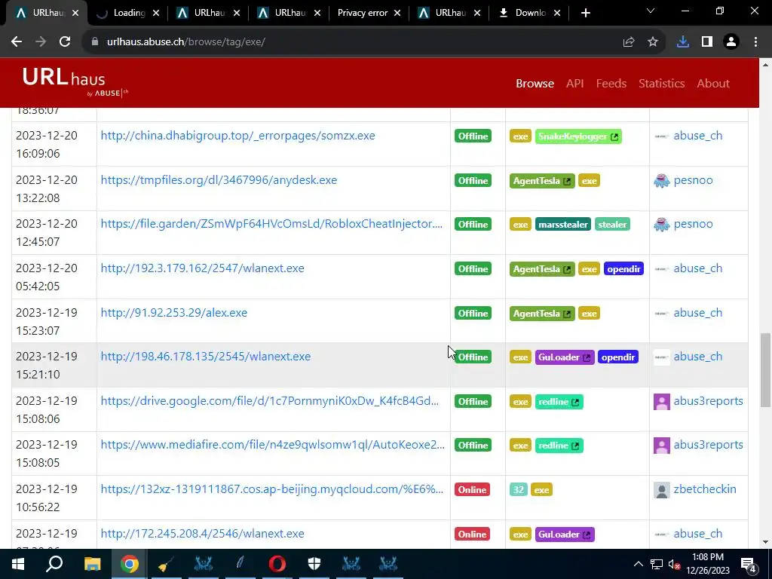Open the anydesk.exe tmpfiles link

point(219,180)
